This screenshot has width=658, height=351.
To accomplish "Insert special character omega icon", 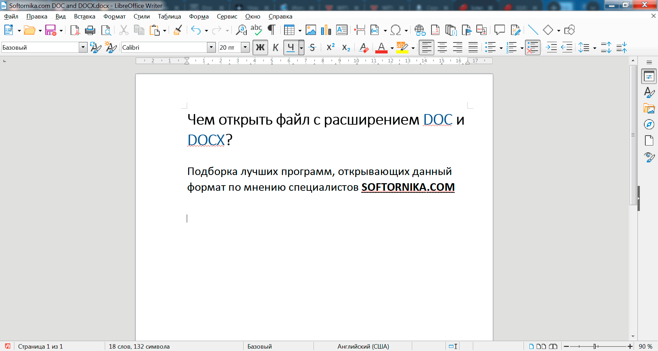I will pyautogui.click(x=395, y=30).
